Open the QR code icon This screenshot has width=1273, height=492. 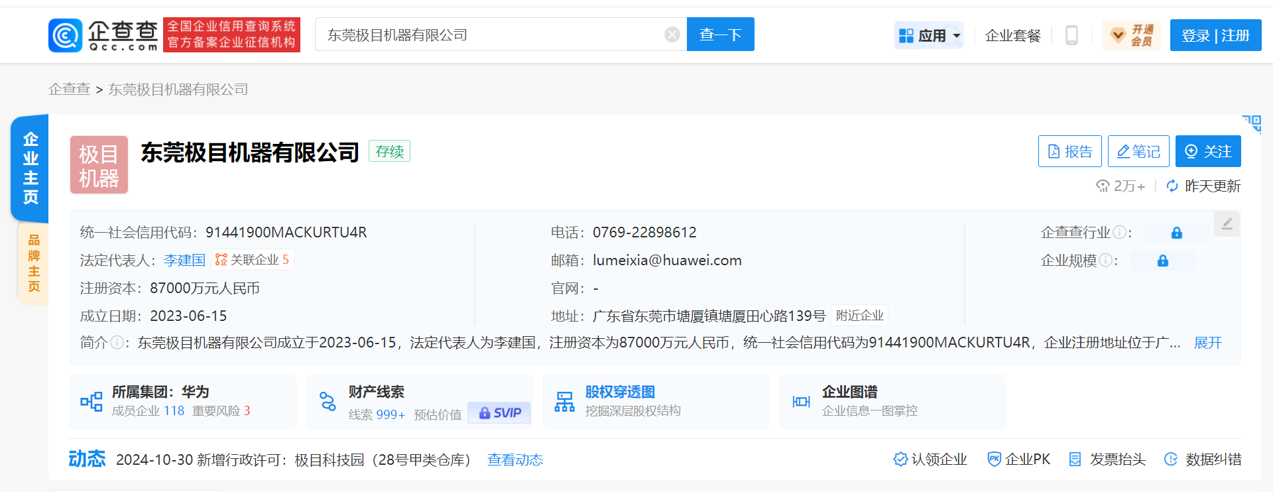click(x=1251, y=123)
